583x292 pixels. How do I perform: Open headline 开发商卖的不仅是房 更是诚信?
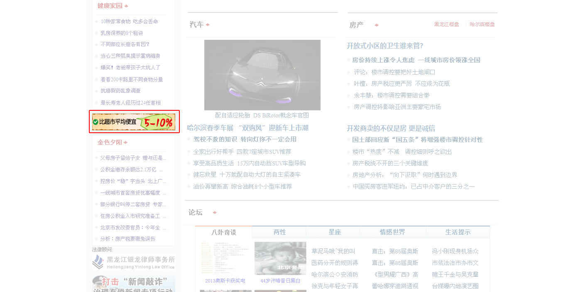pyautogui.click(x=391, y=128)
